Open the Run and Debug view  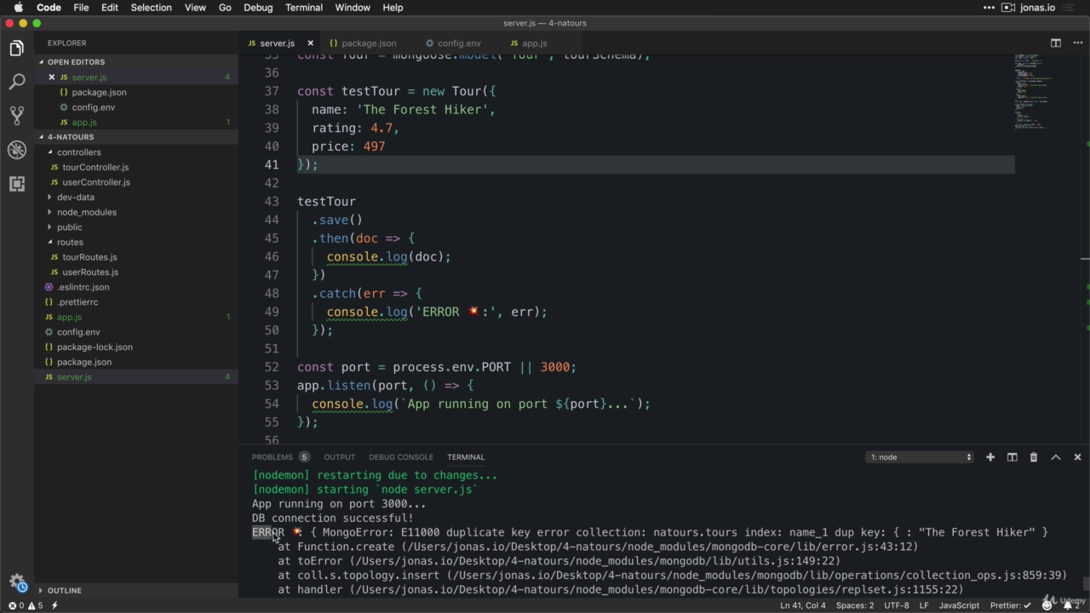click(17, 149)
